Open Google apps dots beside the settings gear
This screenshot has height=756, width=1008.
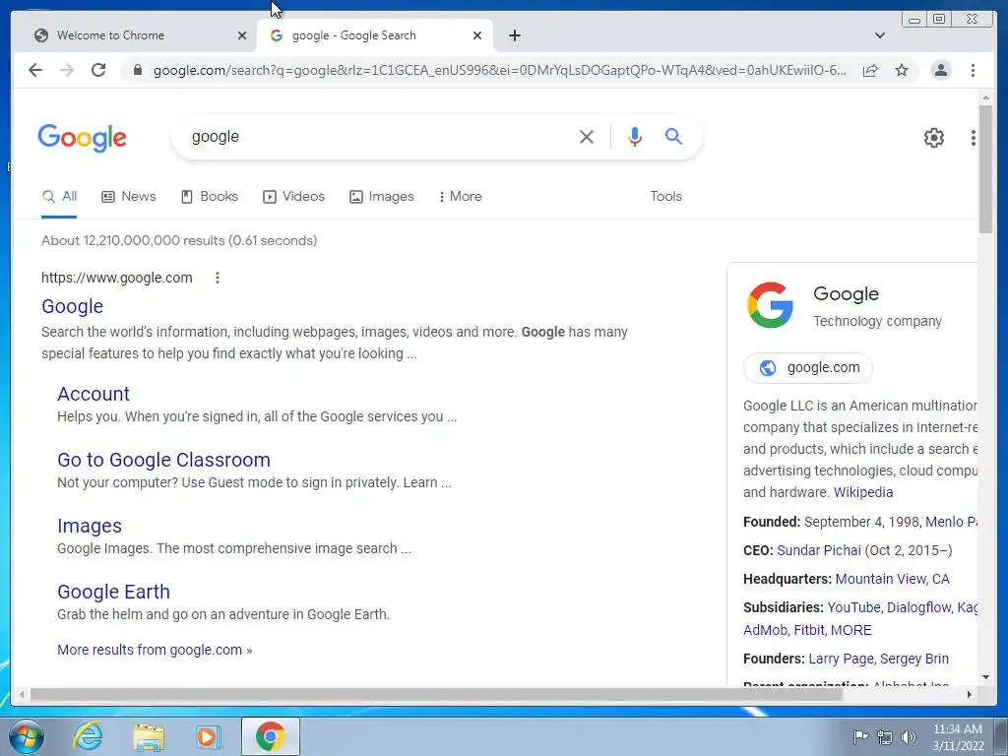(974, 137)
